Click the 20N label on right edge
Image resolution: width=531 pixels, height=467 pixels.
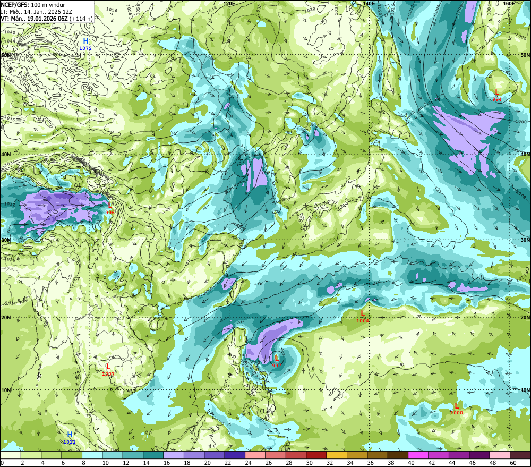click(525, 318)
